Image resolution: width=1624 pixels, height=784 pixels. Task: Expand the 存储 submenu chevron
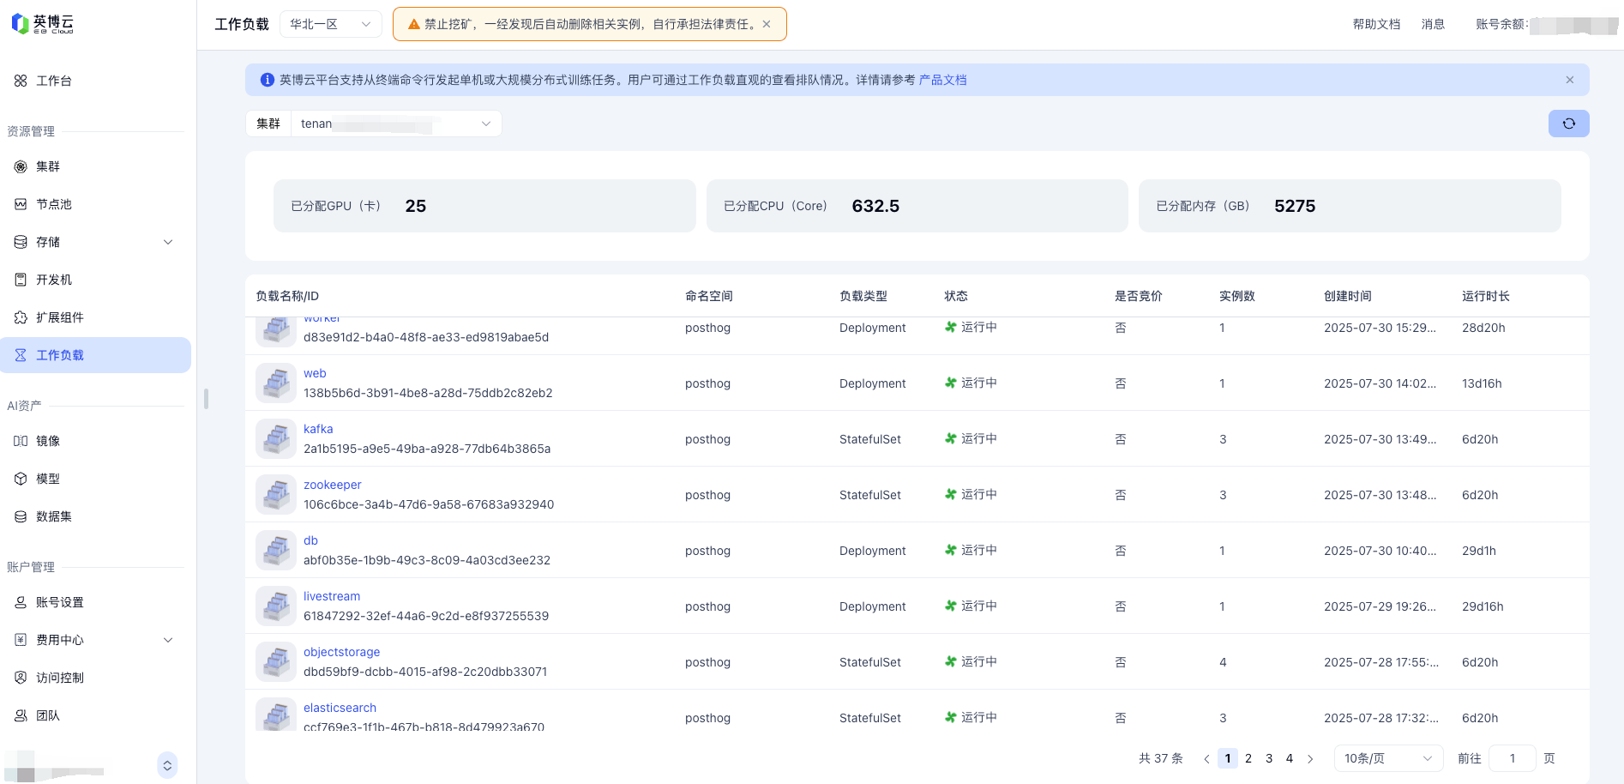point(168,242)
